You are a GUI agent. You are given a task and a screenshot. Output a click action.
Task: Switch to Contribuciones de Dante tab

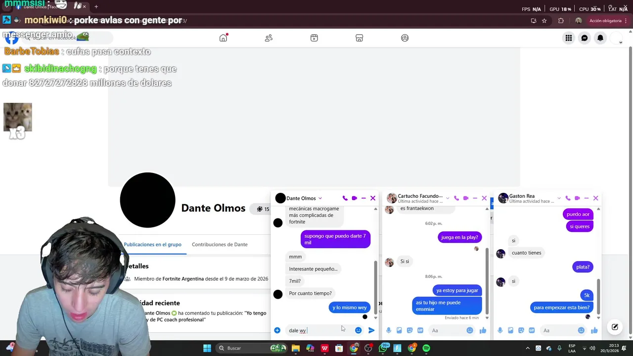click(x=220, y=244)
